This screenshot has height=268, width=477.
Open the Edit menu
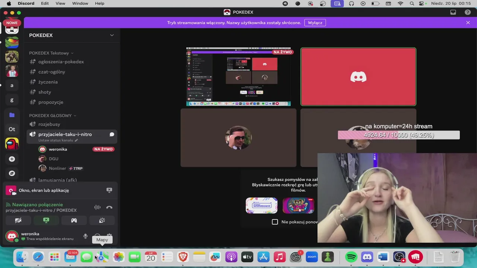(45, 3)
